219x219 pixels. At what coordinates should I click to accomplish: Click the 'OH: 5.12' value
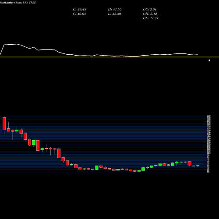coord(150,14)
